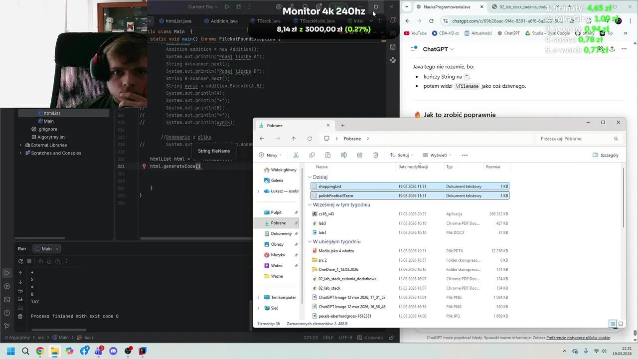Rerun the Main program in Run panel
The height and width of the screenshot is (359, 638).
pos(20,261)
